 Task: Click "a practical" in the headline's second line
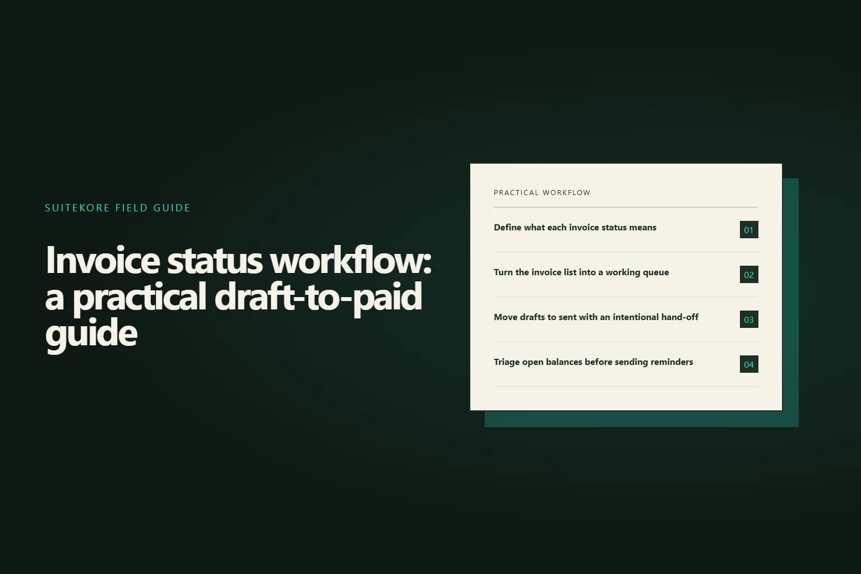pos(126,297)
